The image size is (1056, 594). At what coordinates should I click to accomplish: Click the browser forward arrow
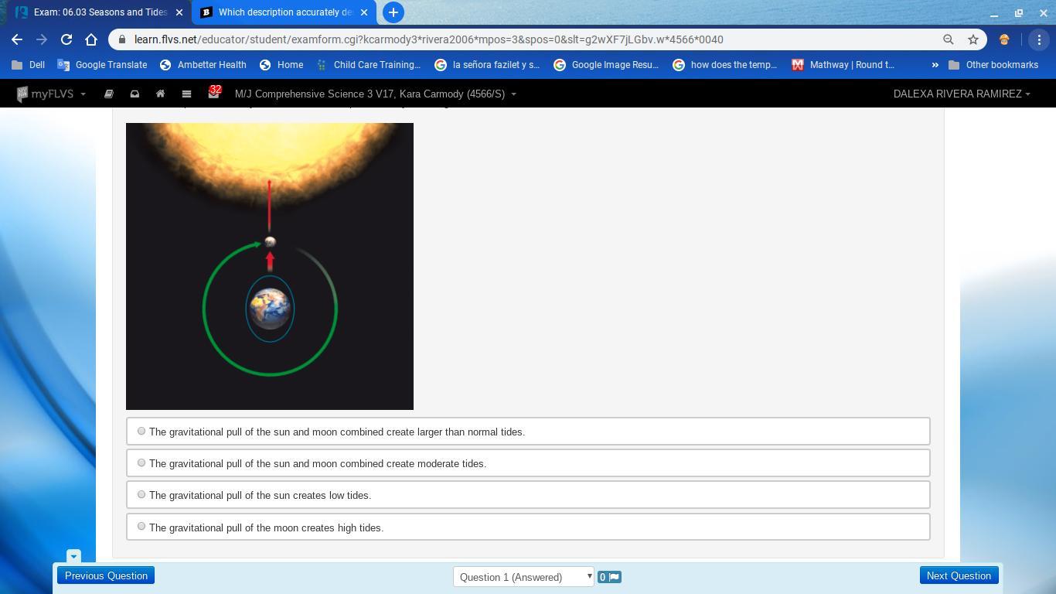click(x=42, y=39)
